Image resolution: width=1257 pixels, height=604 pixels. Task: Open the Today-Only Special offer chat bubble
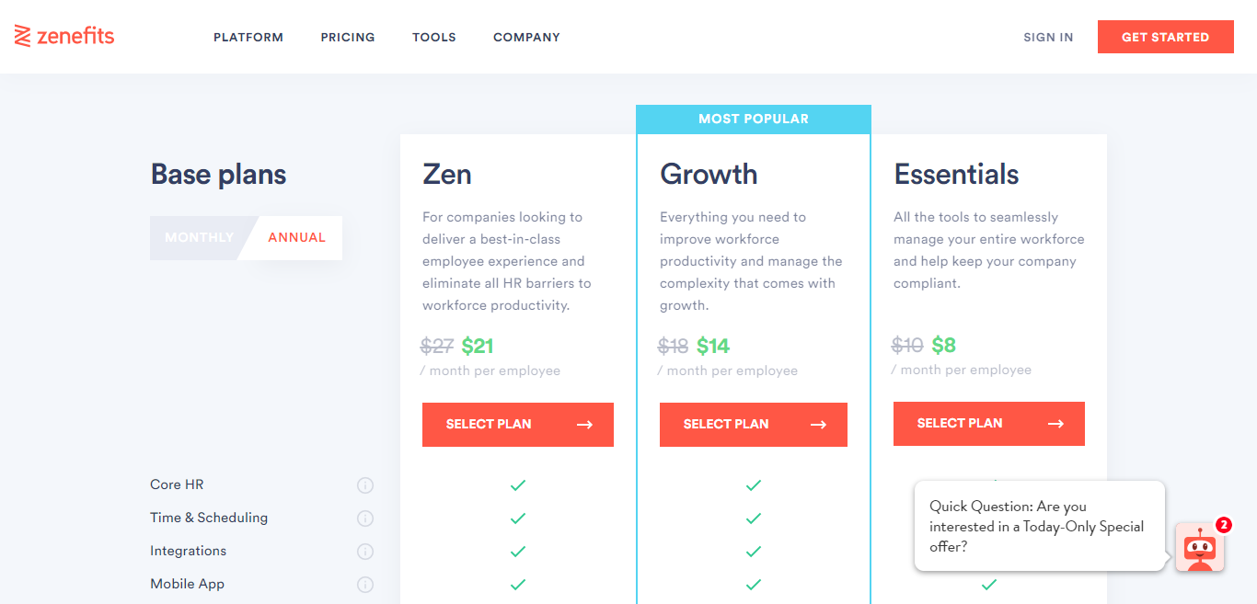tap(1040, 527)
